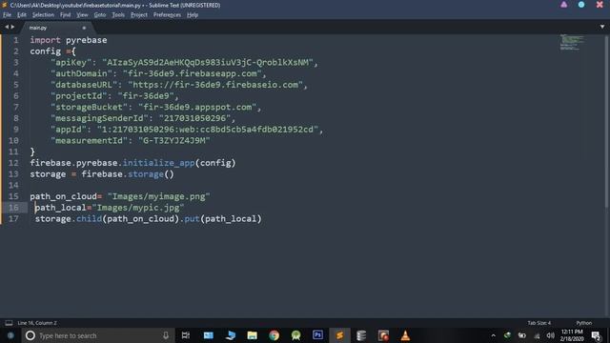Viewport: 610px width, 343px height.
Task: Click the unsaved dot on main.py tab
Action: [84, 28]
